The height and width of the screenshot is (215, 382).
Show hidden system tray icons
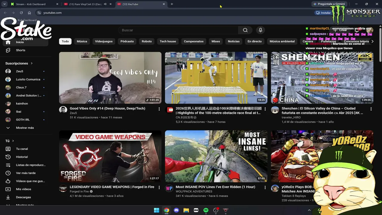[309, 210]
